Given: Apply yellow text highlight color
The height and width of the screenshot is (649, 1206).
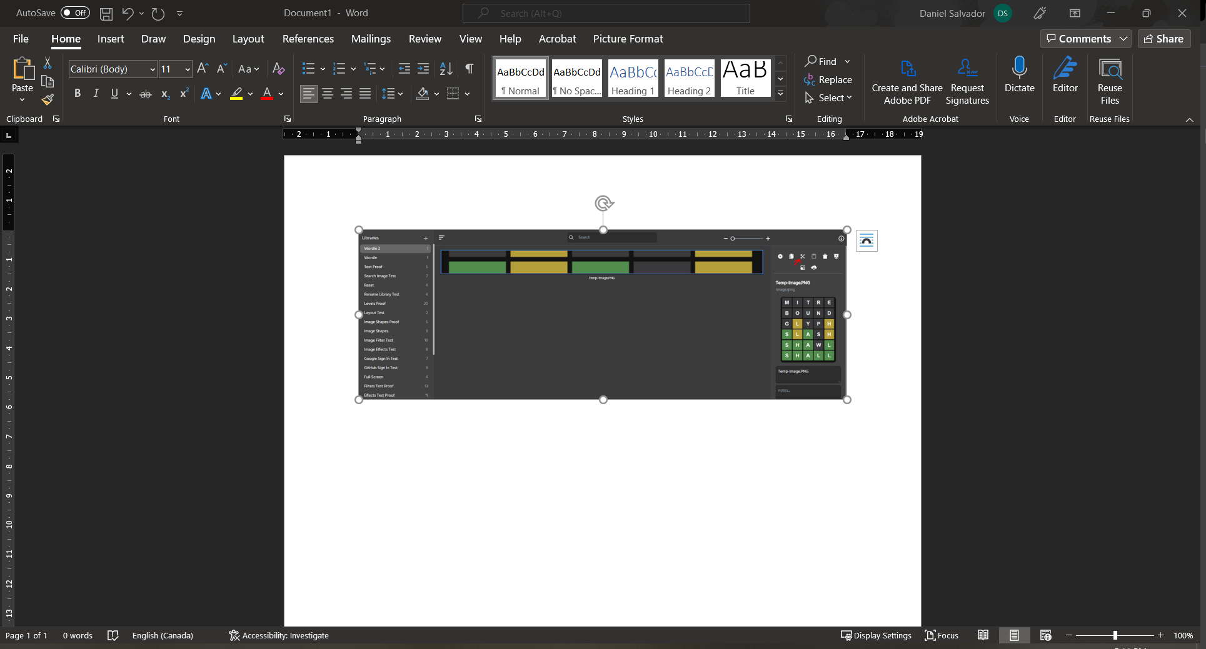Looking at the screenshot, I should [x=236, y=94].
